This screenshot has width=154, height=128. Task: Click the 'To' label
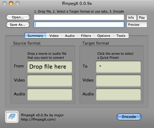coord(85,66)
